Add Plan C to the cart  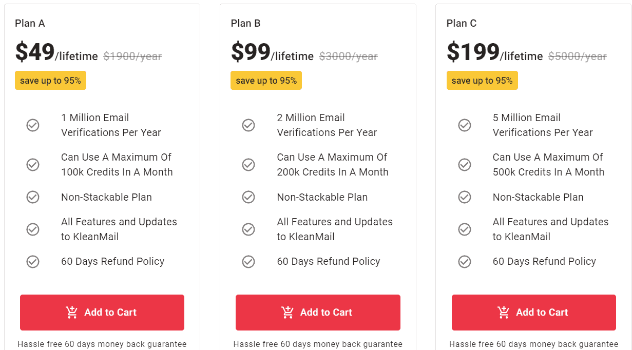pos(533,312)
